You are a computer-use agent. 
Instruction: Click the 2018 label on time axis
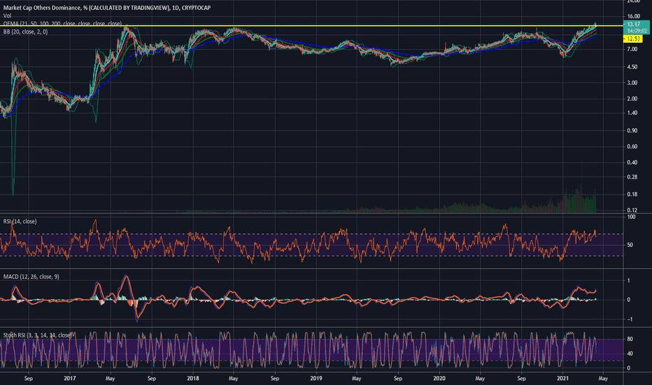193,378
